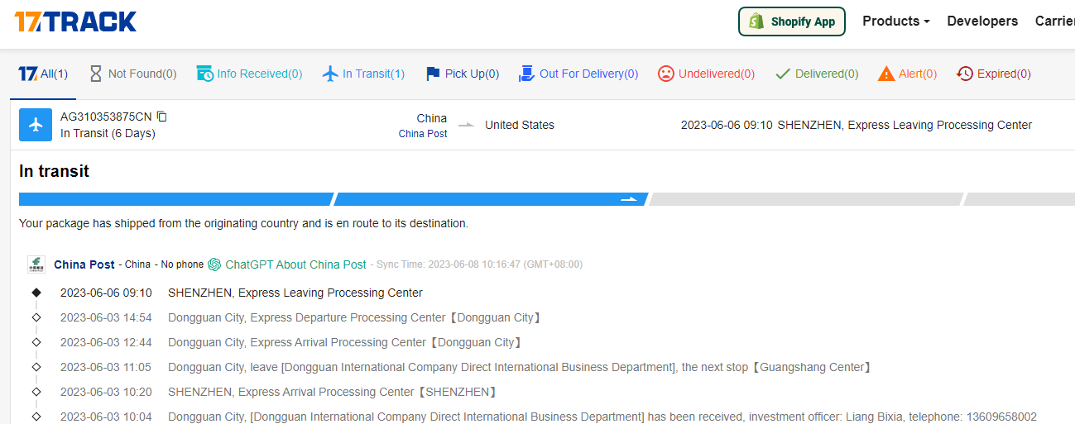Click the in-transit progress bar segment
Image resolution: width=1075 pixels, height=424 pixels.
(x=490, y=199)
